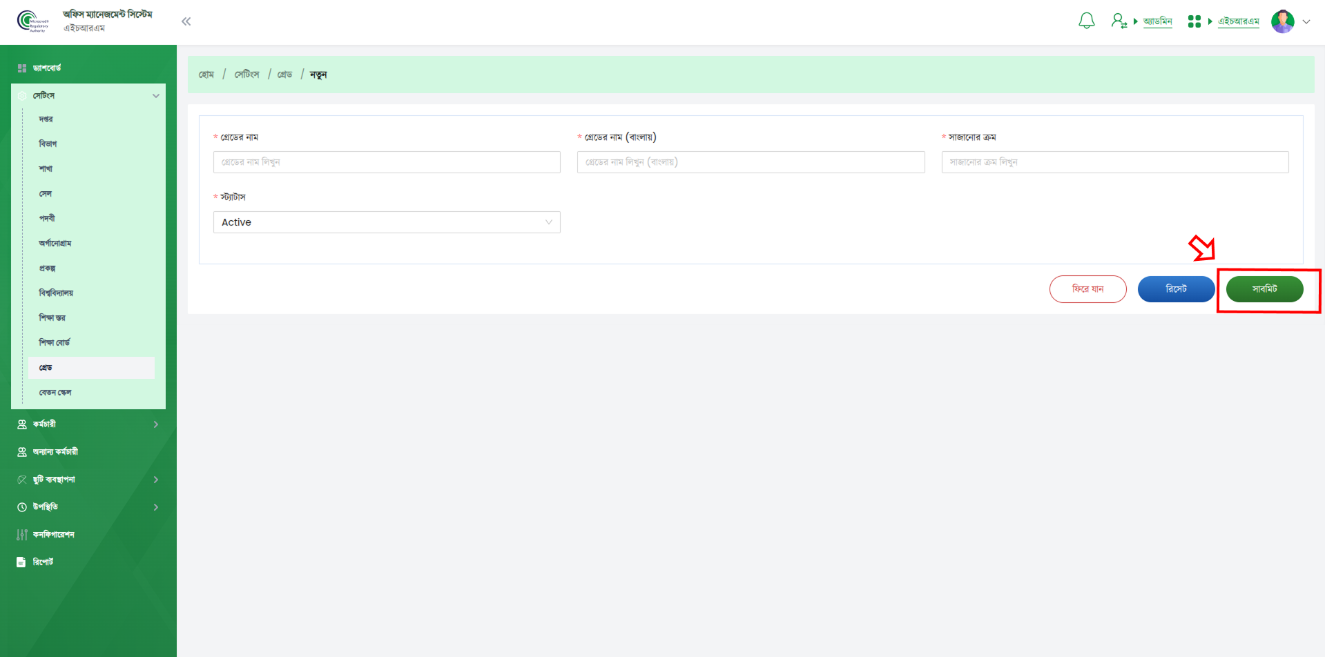Expand the কর্মচারী sidebar menu
This screenshot has width=1325, height=657.
155,424
